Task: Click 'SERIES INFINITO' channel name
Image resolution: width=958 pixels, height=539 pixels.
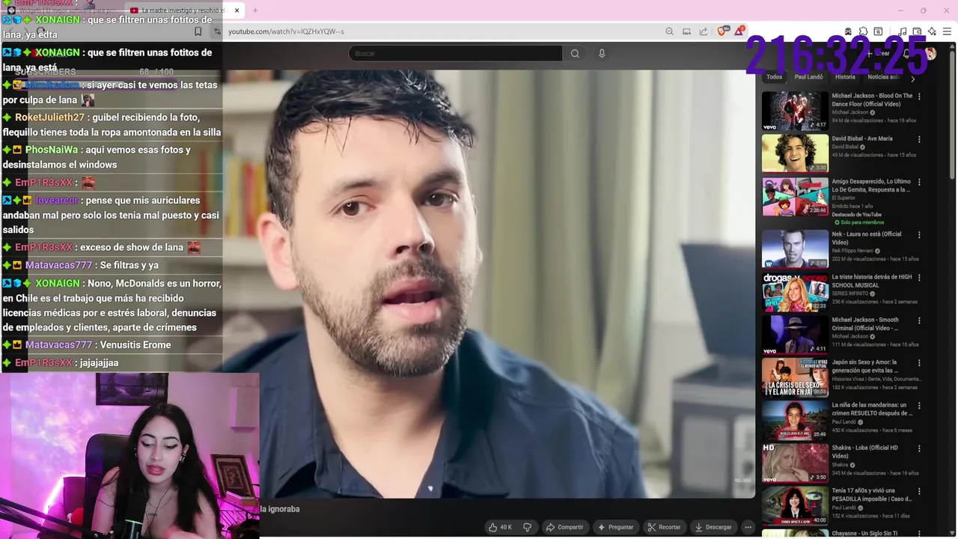Action: (850, 293)
